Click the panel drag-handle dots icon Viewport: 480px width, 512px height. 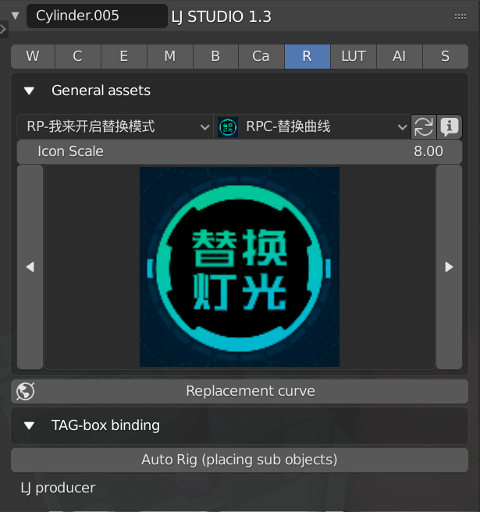[460, 16]
